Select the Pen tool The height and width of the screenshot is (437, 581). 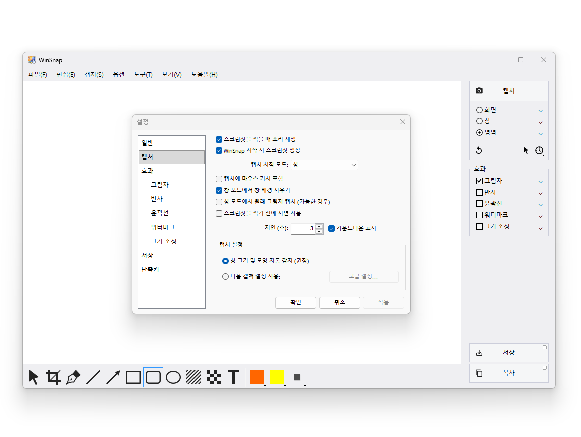[x=73, y=377]
